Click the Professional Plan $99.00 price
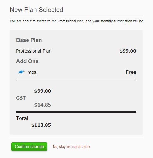This screenshot has height=158, width=153. tap(128, 51)
